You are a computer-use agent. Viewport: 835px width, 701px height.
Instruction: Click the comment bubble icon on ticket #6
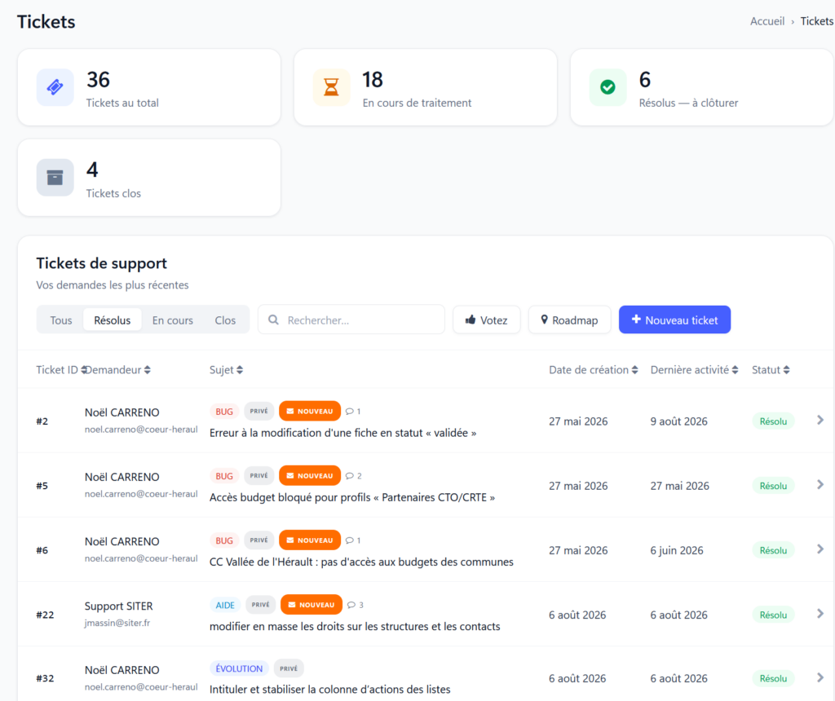point(349,540)
